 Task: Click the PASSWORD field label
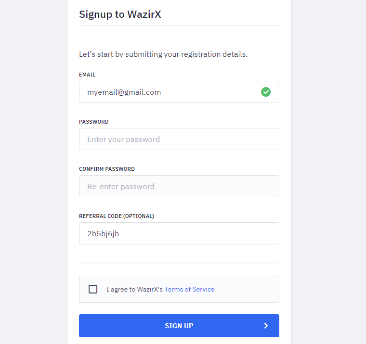coord(93,122)
